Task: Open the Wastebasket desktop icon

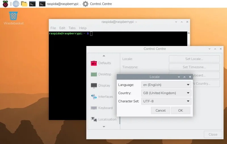Action: (13, 18)
